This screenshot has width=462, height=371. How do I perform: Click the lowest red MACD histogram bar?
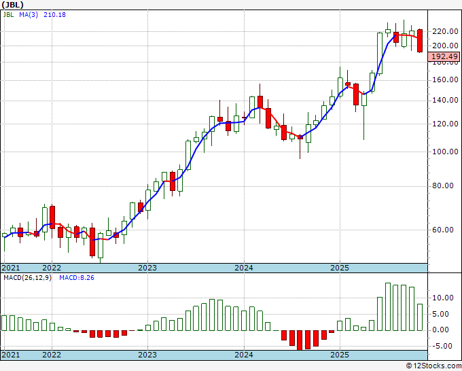click(x=300, y=340)
